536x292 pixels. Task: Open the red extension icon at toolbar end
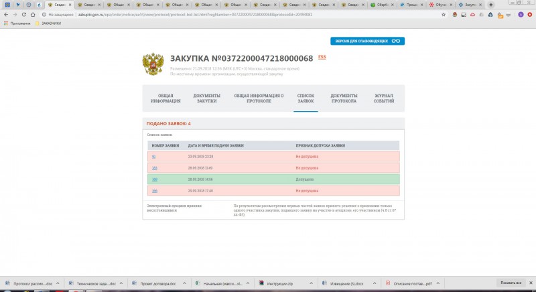point(530,15)
